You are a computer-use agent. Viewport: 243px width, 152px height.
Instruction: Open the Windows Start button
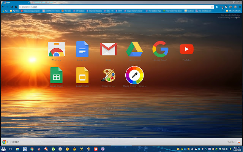pyautogui.click(x=3, y=149)
